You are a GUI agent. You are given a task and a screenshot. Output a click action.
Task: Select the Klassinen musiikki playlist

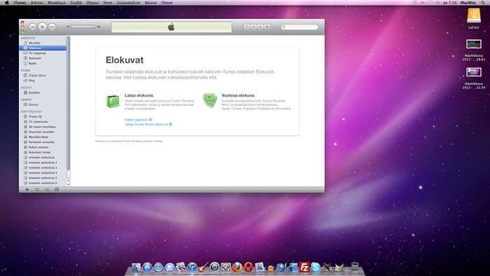coord(43,132)
